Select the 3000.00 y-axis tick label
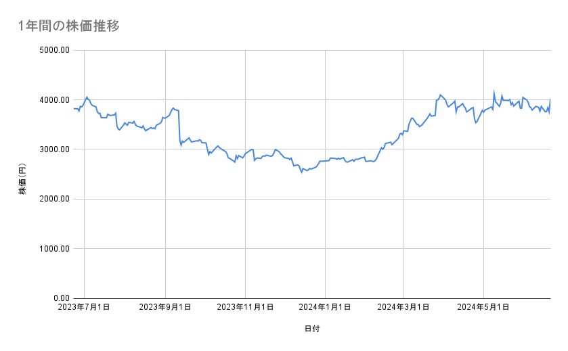This screenshot has height=351, width=568. 56,149
